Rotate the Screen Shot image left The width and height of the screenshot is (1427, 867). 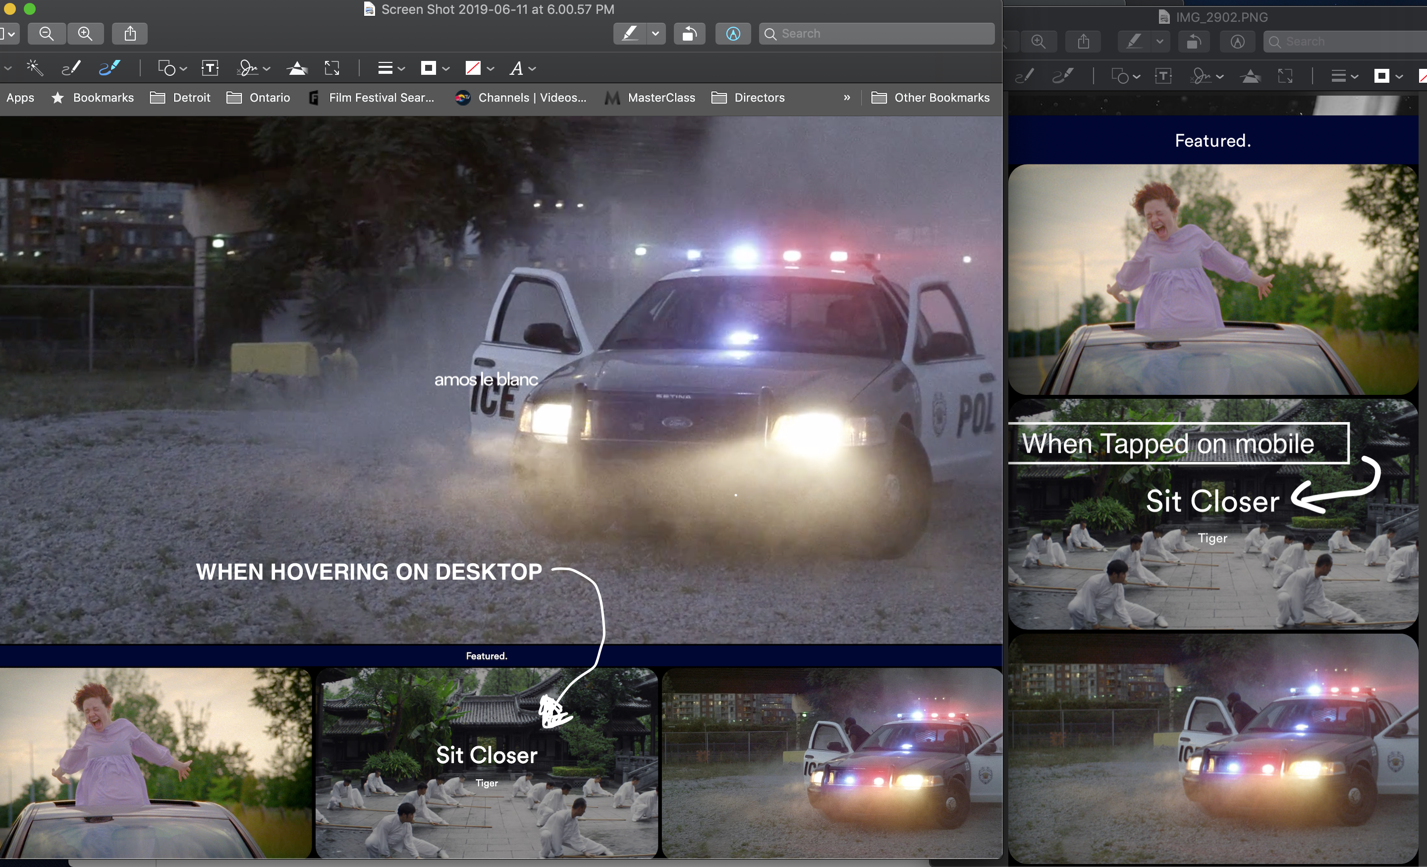click(x=689, y=34)
